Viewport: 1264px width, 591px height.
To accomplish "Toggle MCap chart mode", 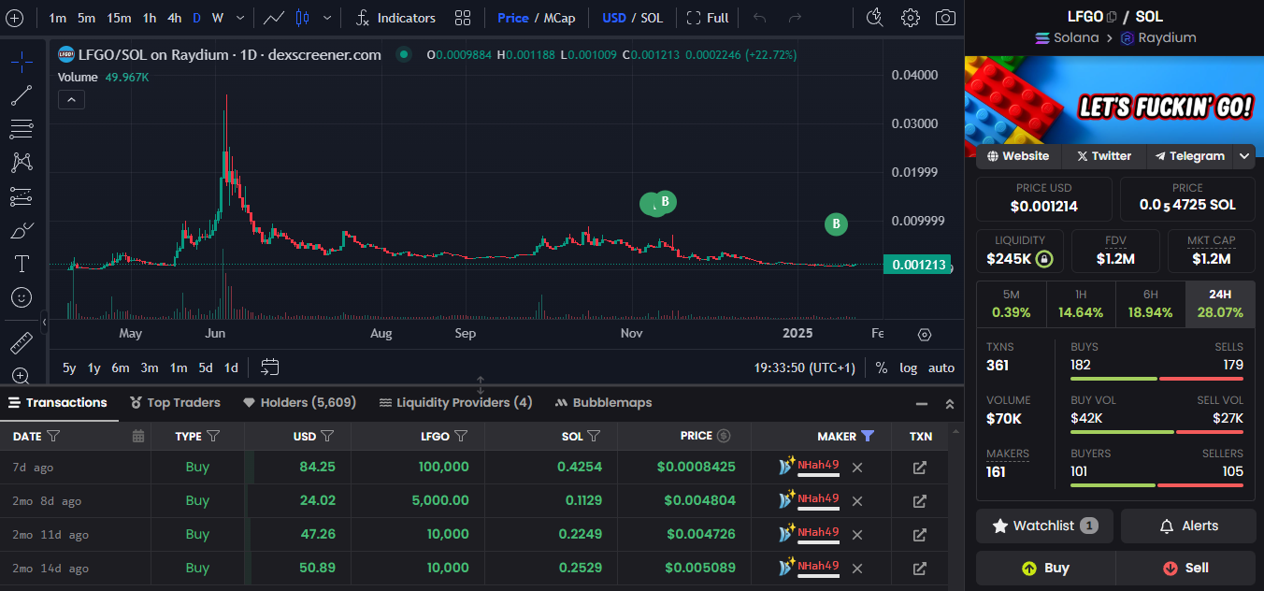I will [559, 18].
